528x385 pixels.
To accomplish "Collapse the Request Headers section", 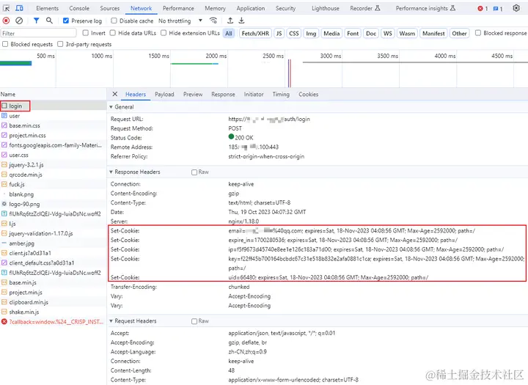I will (x=111, y=321).
